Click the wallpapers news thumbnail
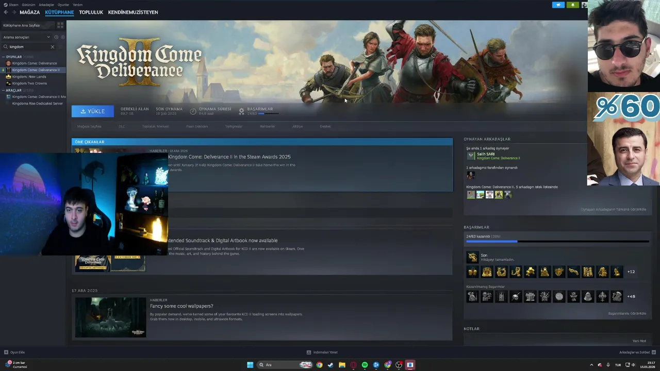This screenshot has width=660, height=371. pos(110,317)
